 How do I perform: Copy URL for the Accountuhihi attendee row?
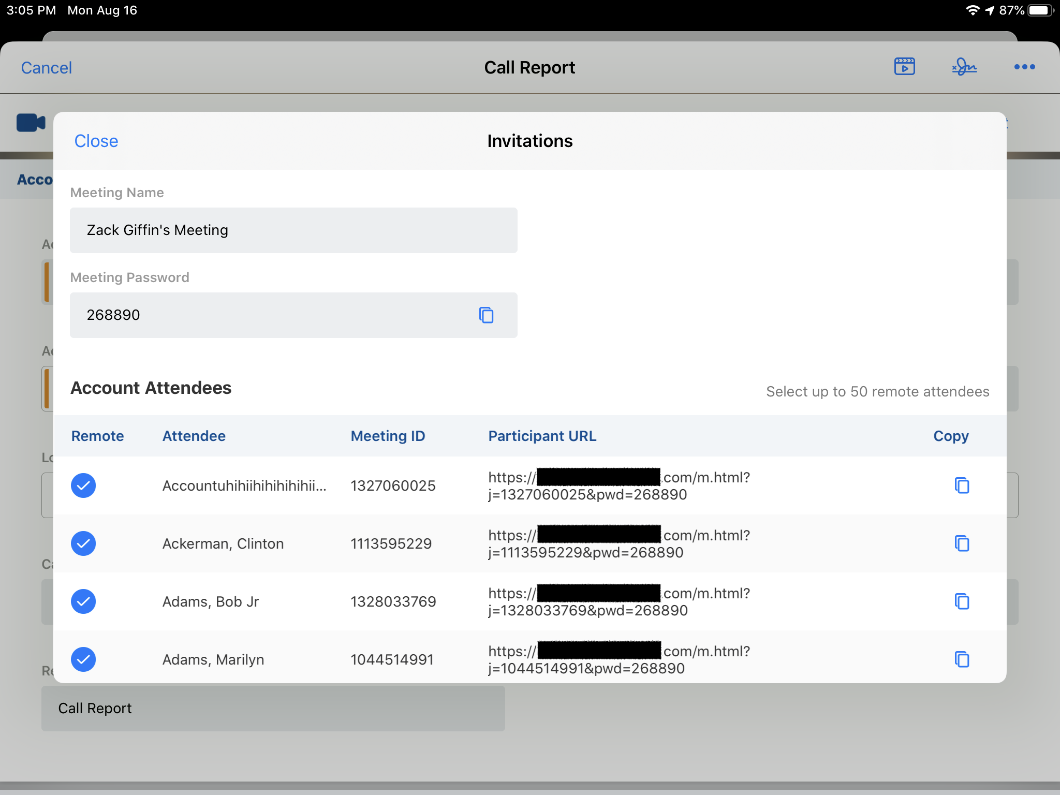point(961,485)
